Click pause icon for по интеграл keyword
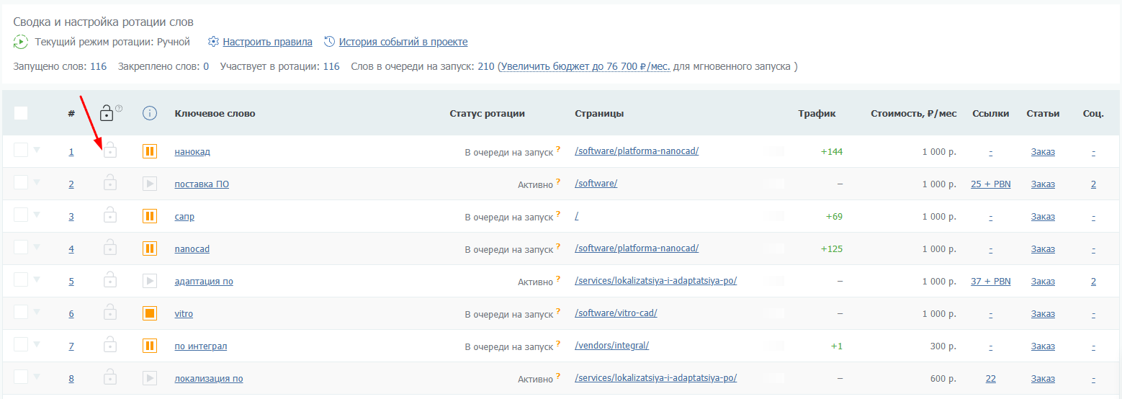Viewport: 1122px width, 399px height. [150, 346]
